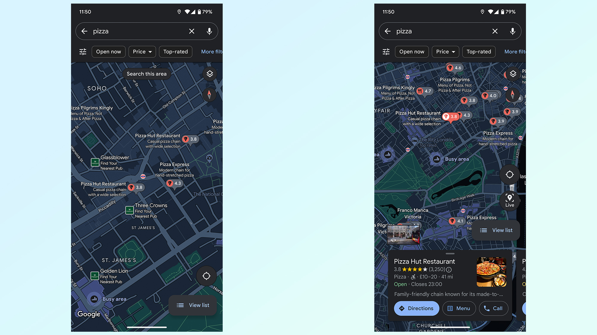This screenshot has width=597, height=335.
Task: Expand Price filter on right screen
Action: click(x=445, y=51)
